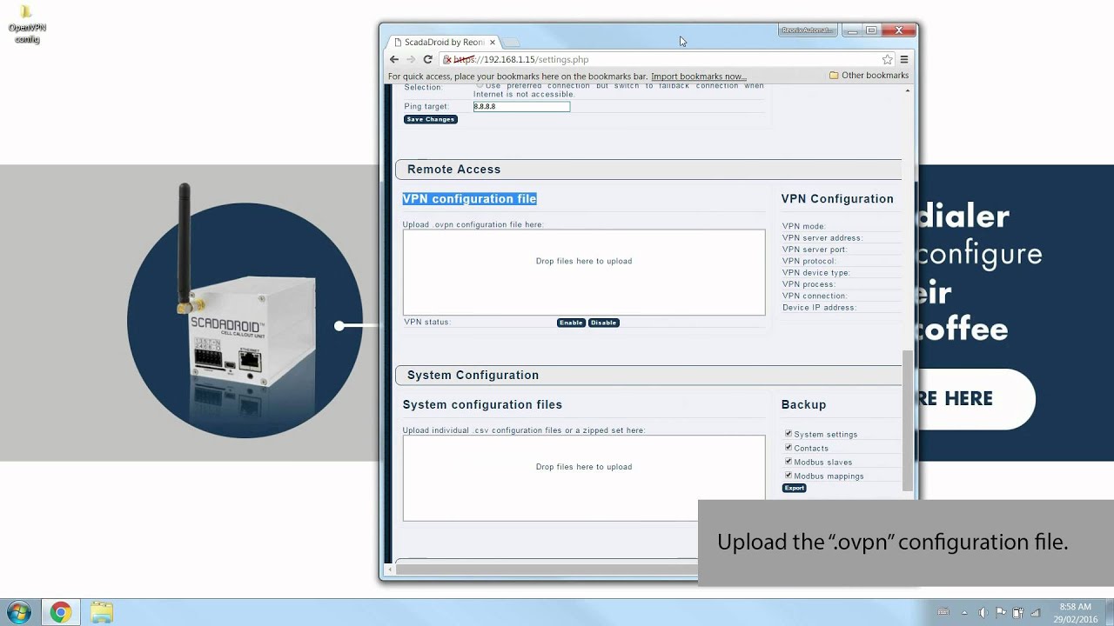Open the Windows Start menu

point(18,612)
